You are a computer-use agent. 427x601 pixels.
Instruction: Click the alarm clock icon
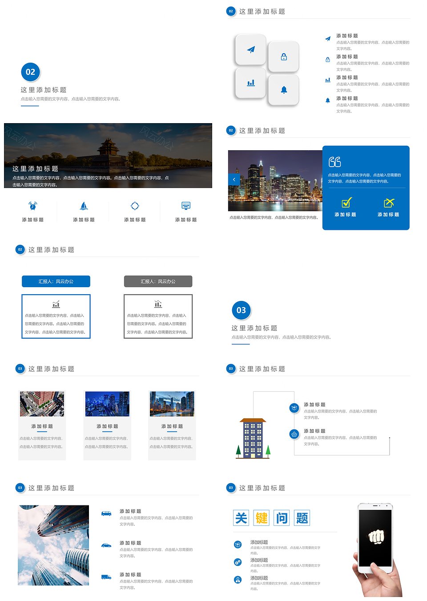pyautogui.click(x=33, y=205)
